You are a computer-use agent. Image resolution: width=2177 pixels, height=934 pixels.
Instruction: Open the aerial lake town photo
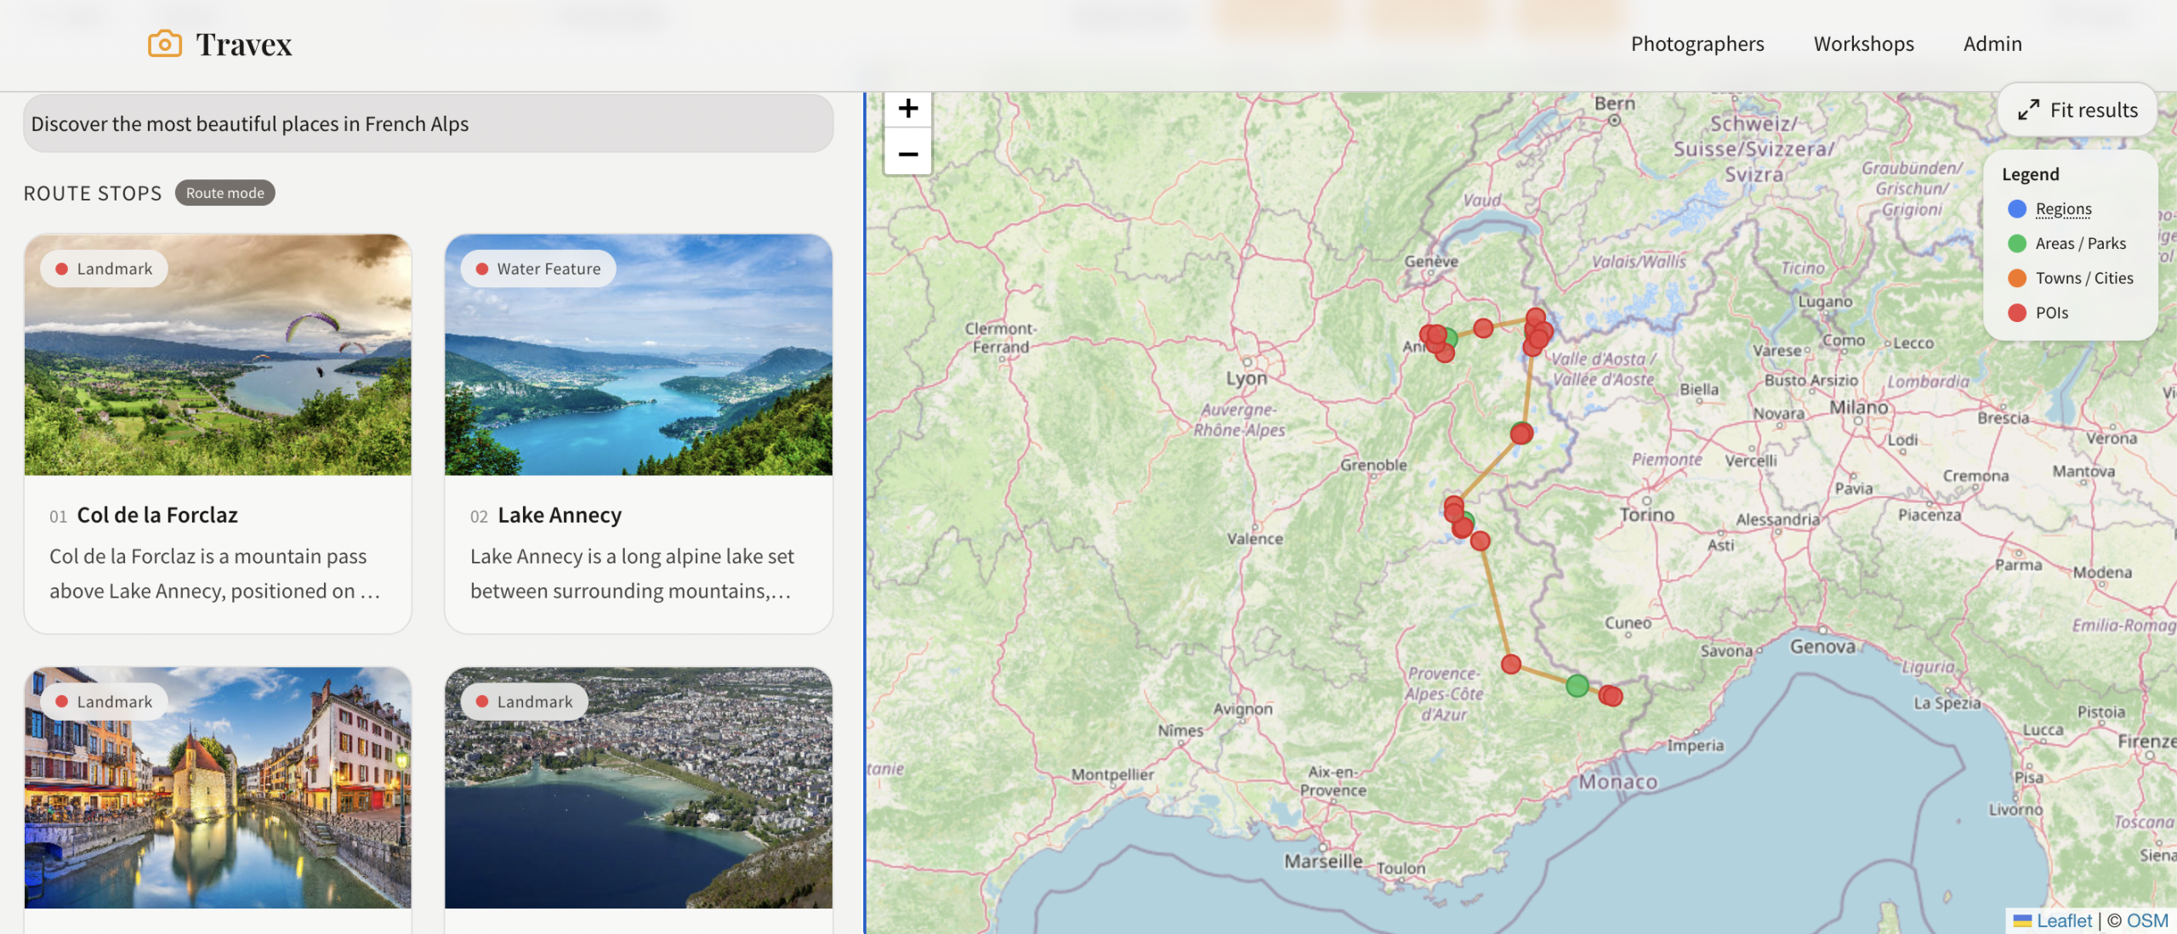(x=638, y=788)
